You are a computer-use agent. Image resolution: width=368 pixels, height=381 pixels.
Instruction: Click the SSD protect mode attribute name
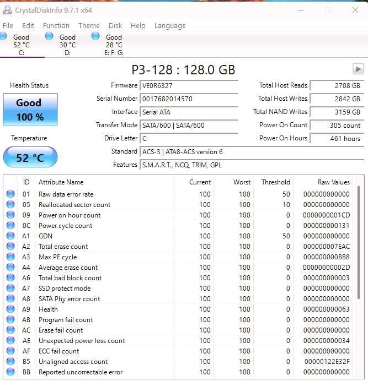pyautogui.click(x=65, y=288)
